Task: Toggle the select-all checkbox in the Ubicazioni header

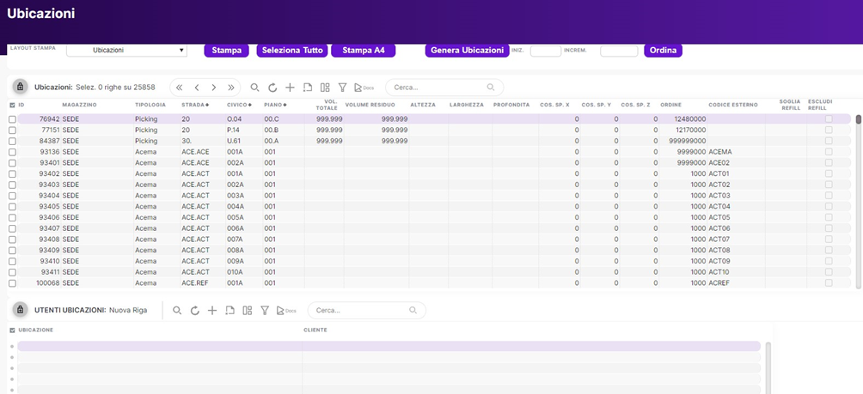Action: click(12, 105)
